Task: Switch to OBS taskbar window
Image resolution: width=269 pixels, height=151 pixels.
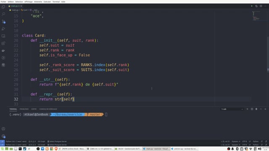Action: [100, 149]
